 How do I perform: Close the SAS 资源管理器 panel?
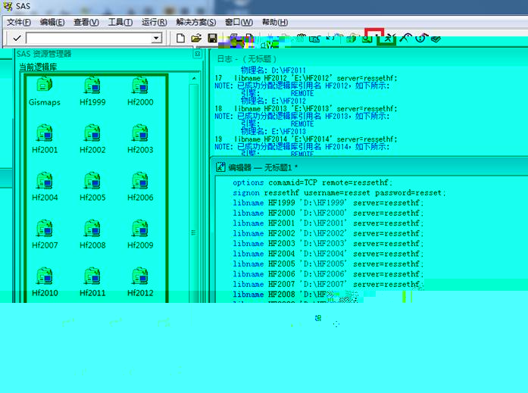(x=198, y=54)
